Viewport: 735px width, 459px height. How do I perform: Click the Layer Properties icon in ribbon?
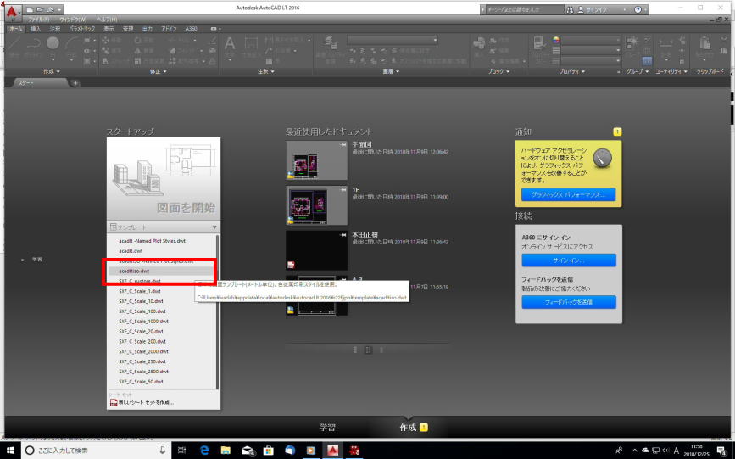[x=331, y=44]
